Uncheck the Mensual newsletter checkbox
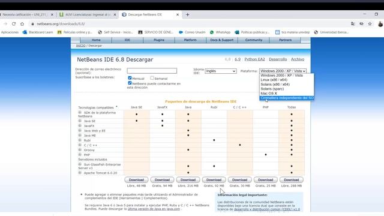Screen dimensions: 384x216 [x=130, y=78]
